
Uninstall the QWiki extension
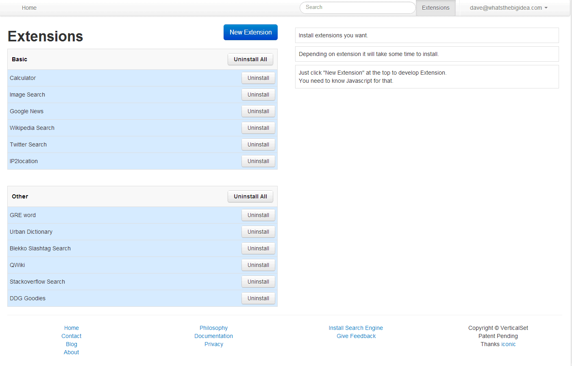pyautogui.click(x=258, y=265)
